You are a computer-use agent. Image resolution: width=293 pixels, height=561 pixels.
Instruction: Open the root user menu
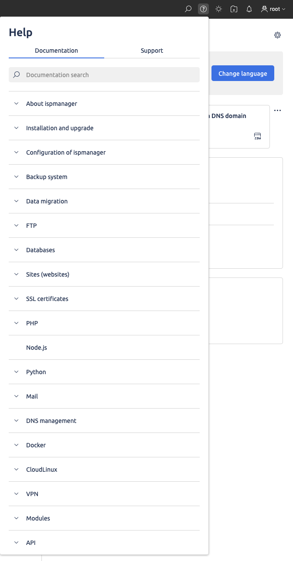pyautogui.click(x=273, y=9)
